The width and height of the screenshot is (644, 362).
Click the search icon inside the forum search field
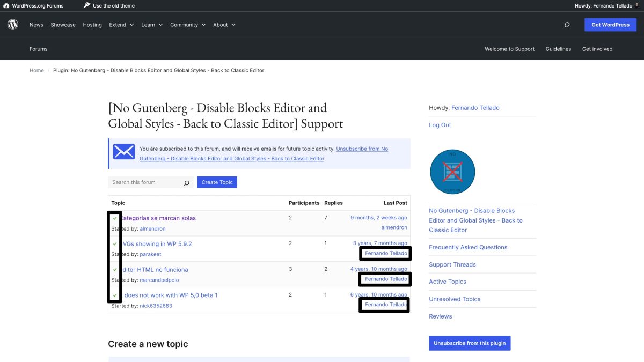(x=186, y=182)
